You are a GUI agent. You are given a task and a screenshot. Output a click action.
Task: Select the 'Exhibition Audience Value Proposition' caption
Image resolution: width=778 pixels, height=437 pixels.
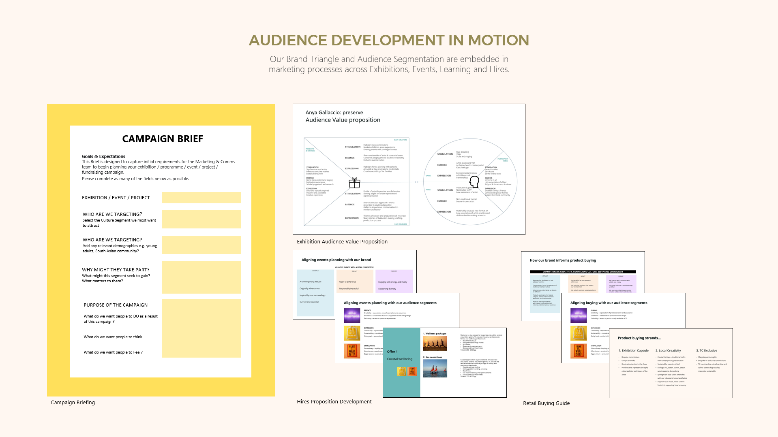coord(342,242)
